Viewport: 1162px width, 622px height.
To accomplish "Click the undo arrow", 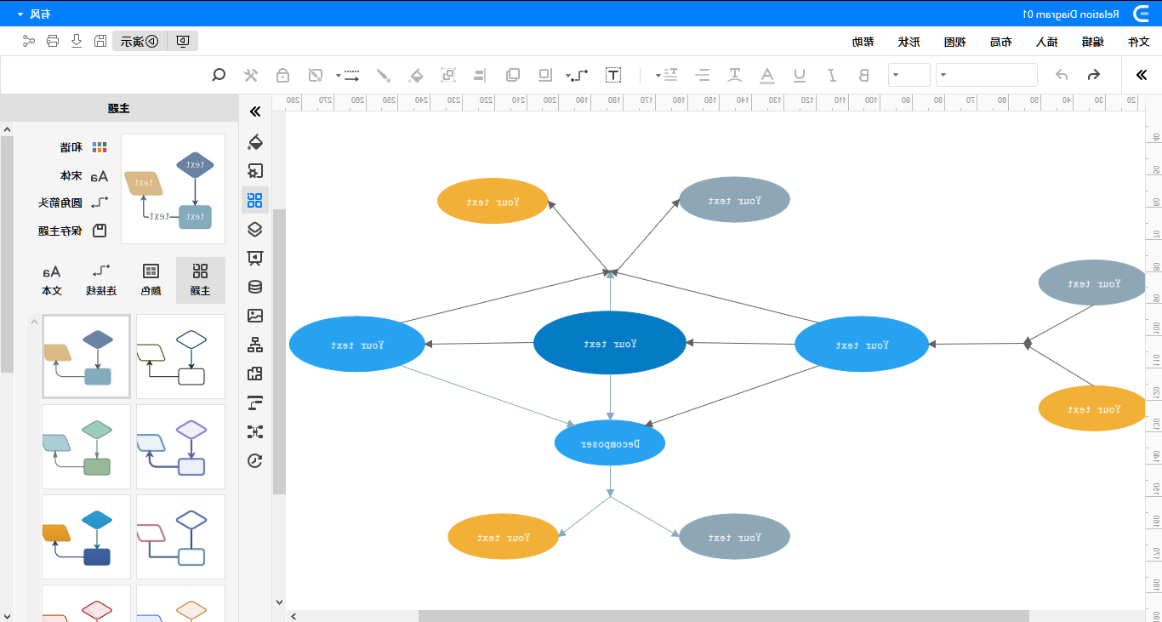I will click(x=1094, y=75).
